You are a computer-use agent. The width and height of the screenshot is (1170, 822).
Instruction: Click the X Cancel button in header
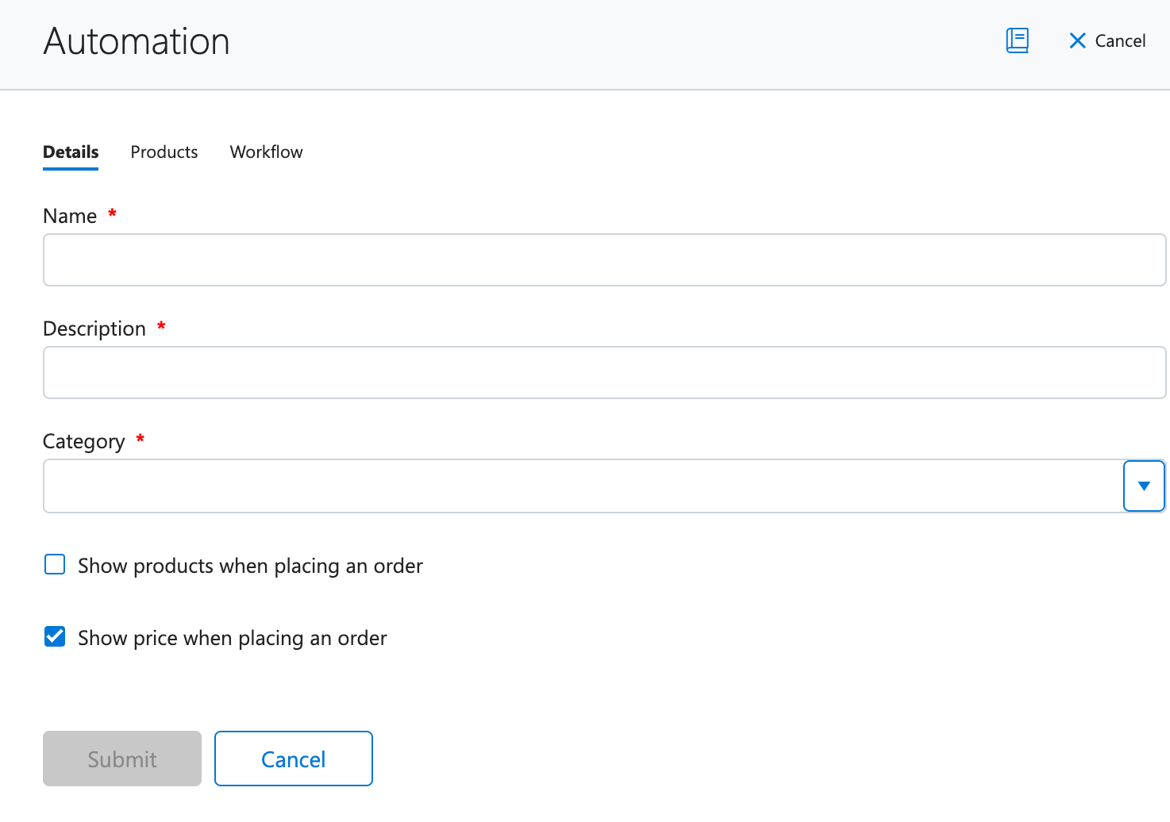(1107, 40)
